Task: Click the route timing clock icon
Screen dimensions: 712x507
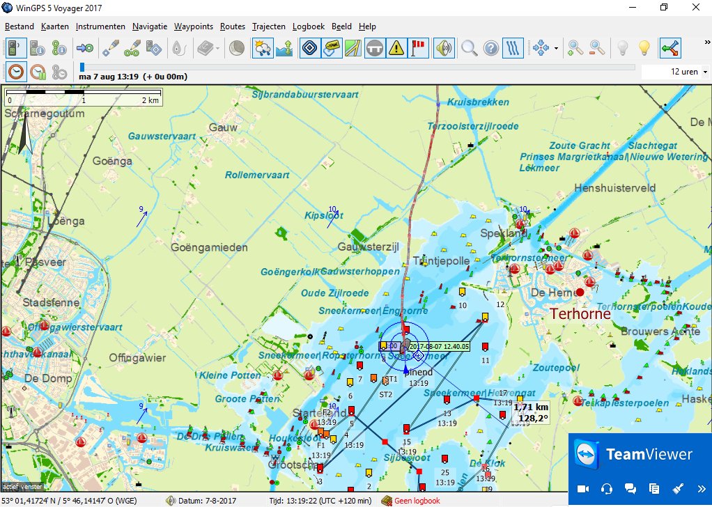Action: pyautogui.click(x=59, y=72)
